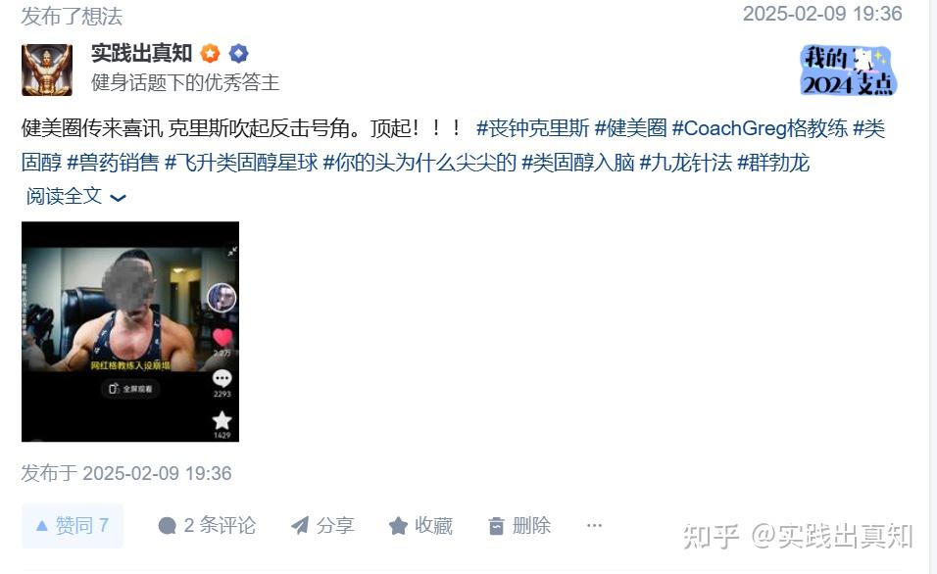Image resolution: width=937 pixels, height=574 pixels.
Task: Click the 实践出真知 user avatar
Action: (47, 70)
